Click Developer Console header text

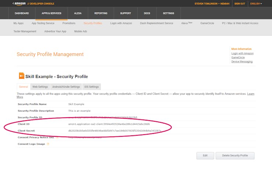coord(41,4)
